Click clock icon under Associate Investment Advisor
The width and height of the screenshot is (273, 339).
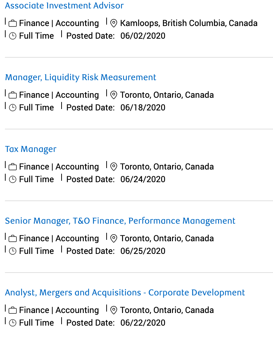pos(13,36)
